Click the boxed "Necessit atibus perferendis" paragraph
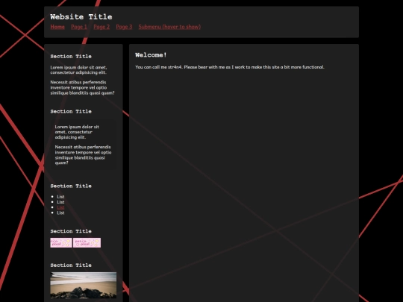The width and height of the screenshot is (403, 302). [83, 155]
